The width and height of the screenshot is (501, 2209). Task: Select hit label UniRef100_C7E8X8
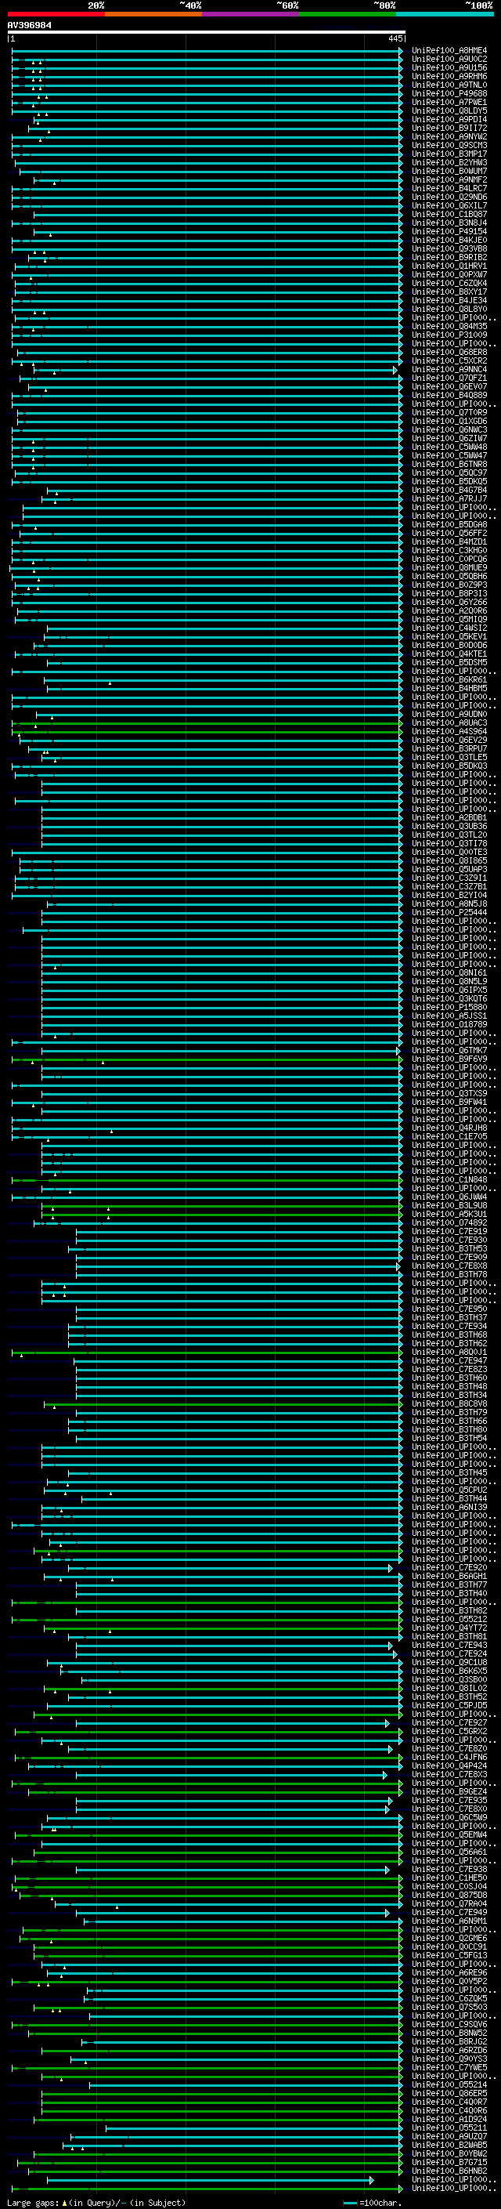449,1266
